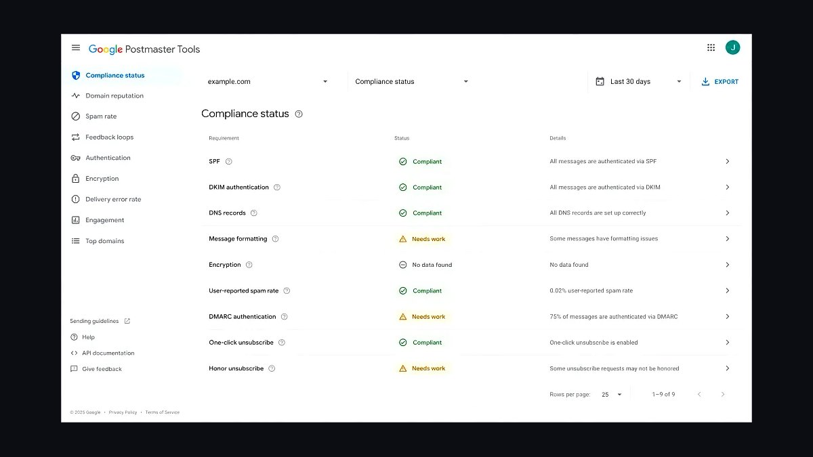
Task: Select Domain reputation in sidebar
Action: [114, 95]
